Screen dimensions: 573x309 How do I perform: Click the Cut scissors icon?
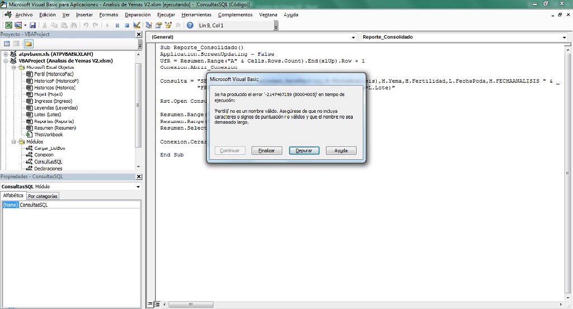44,25
